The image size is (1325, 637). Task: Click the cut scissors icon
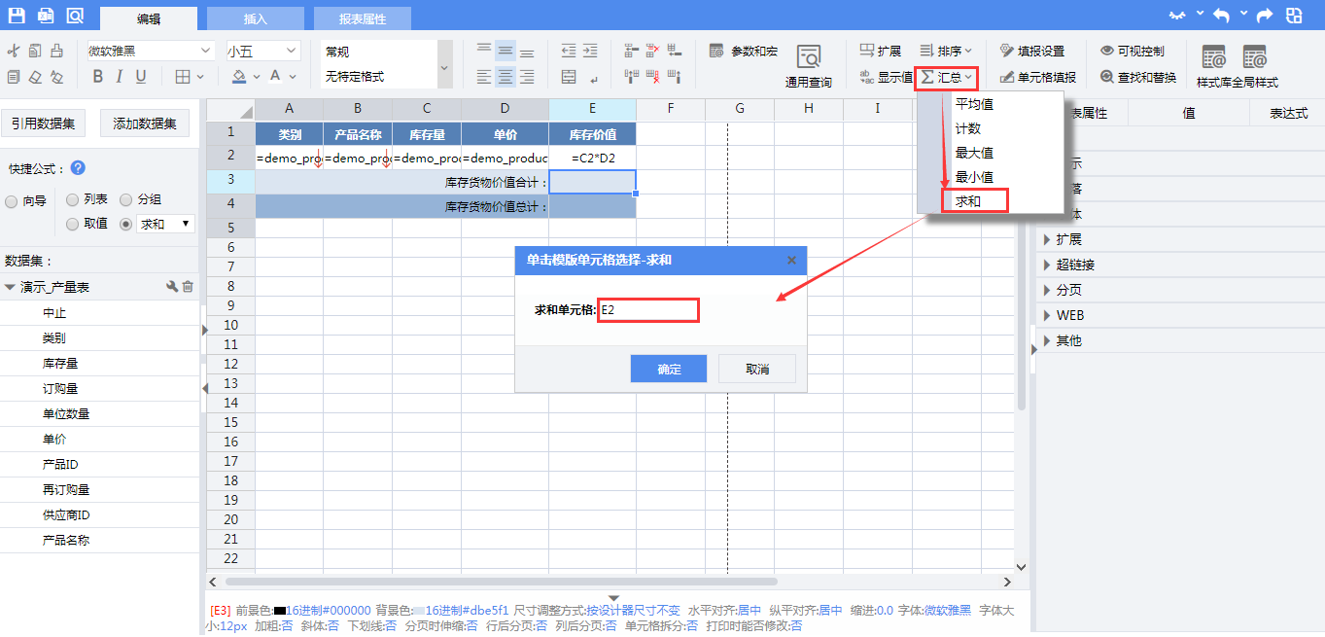[x=14, y=52]
